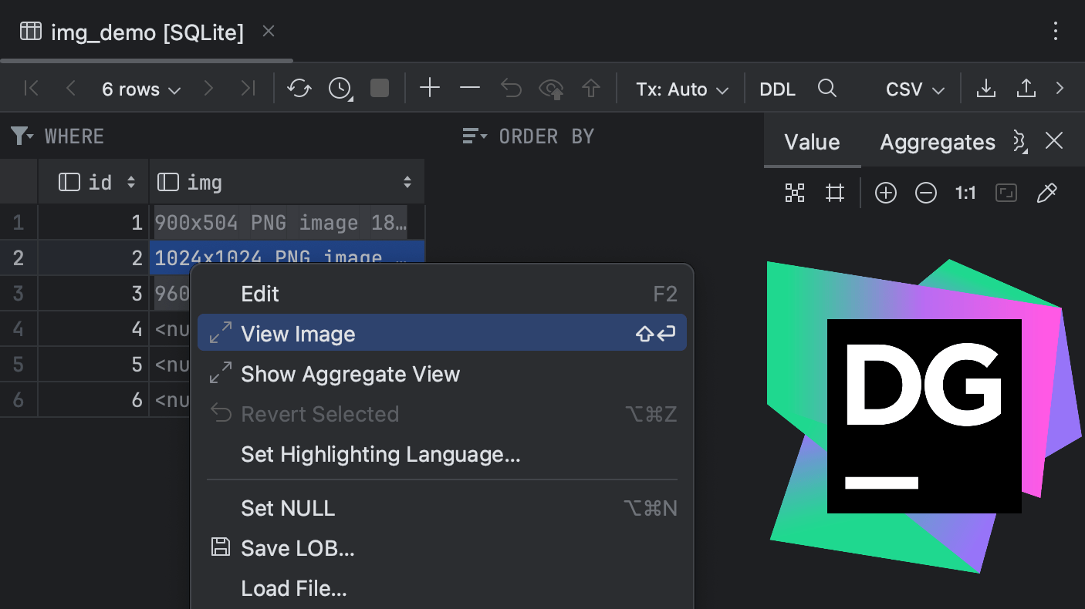Zoom in on the image preview
This screenshot has height=609, width=1085.
tap(886, 193)
